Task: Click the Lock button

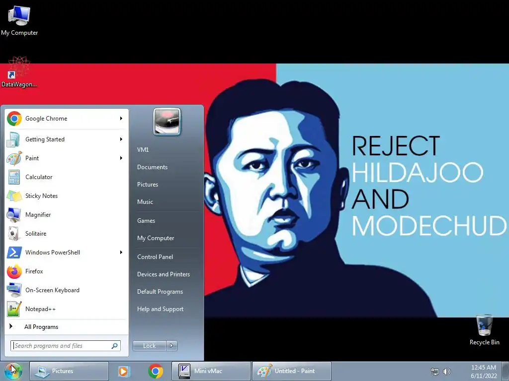Action: click(x=150, y=346)
